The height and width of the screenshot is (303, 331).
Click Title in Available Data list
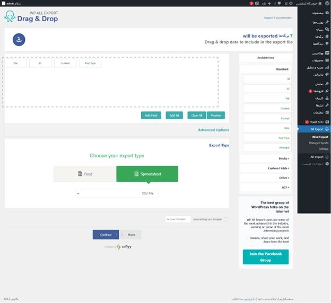click(x=267, y=99)
